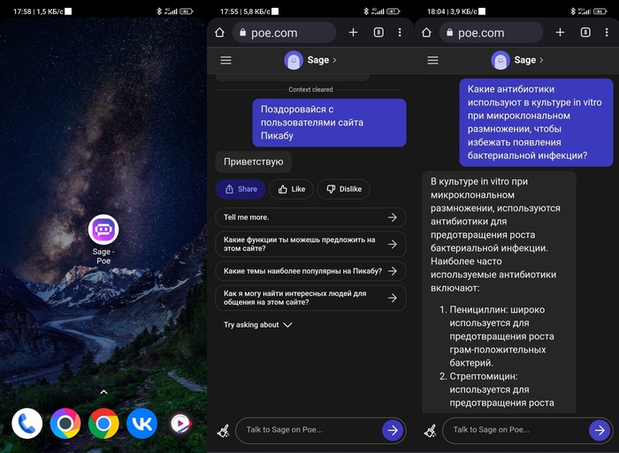The image size is (619, 453).
Task: Open the VK app from the dock
Action: tap(141, 424)
